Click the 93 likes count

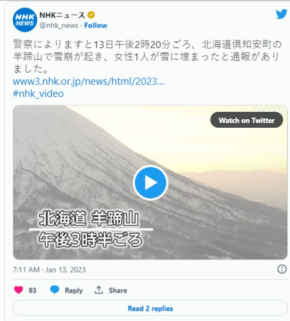coord(32,290)
